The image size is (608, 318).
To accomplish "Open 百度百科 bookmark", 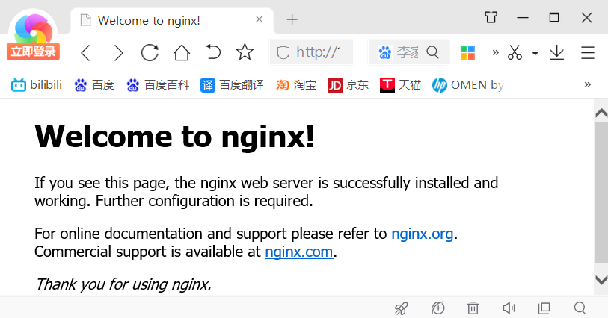I will tap(158, 84).
